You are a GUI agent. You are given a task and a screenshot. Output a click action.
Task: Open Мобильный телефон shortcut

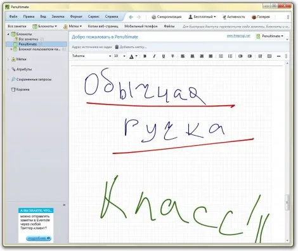click(x=141, y=26)
